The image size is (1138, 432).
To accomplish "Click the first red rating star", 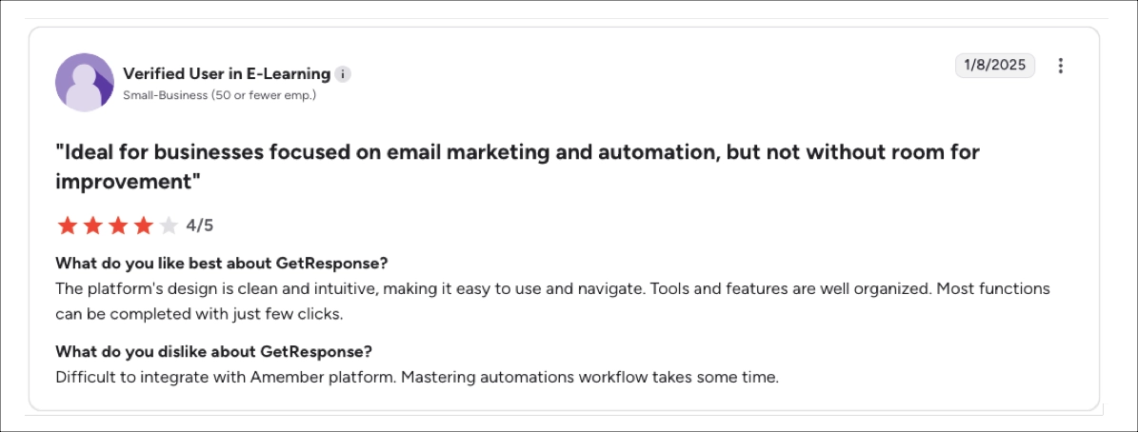I will 68,226.
